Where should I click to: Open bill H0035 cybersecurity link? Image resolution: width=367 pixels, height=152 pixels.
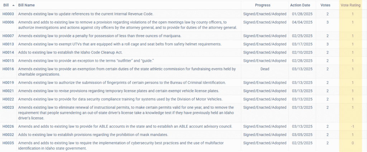point(8,143)
